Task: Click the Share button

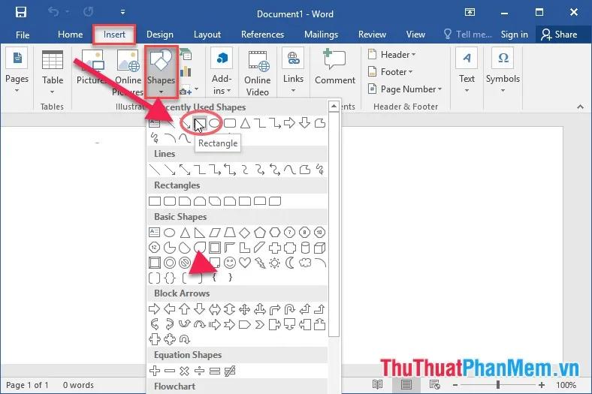Action: point(560,35)
